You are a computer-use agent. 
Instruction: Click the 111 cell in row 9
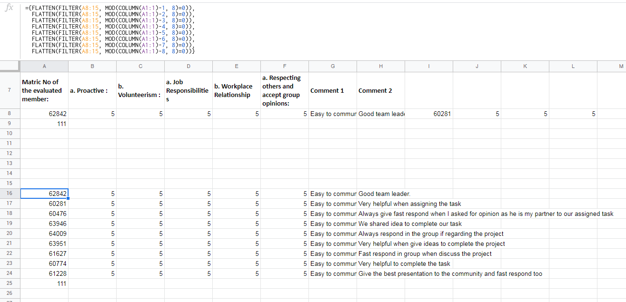pos(44,124)
